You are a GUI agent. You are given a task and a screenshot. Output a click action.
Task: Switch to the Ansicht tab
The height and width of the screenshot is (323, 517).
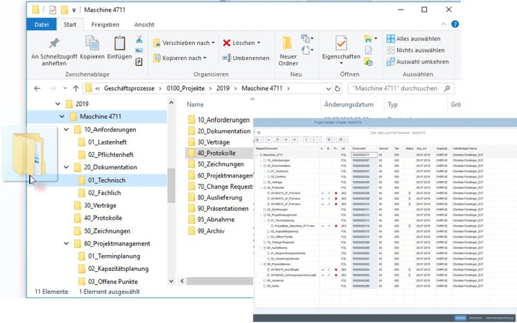[x=144, y=25]
